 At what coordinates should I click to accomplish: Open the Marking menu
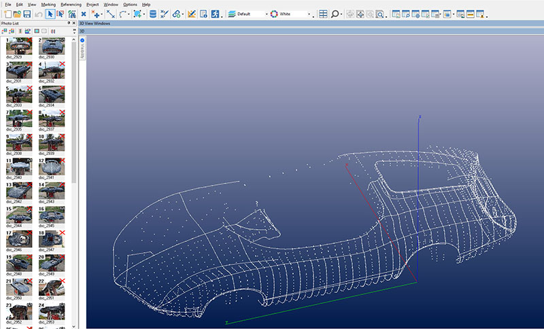48,4
